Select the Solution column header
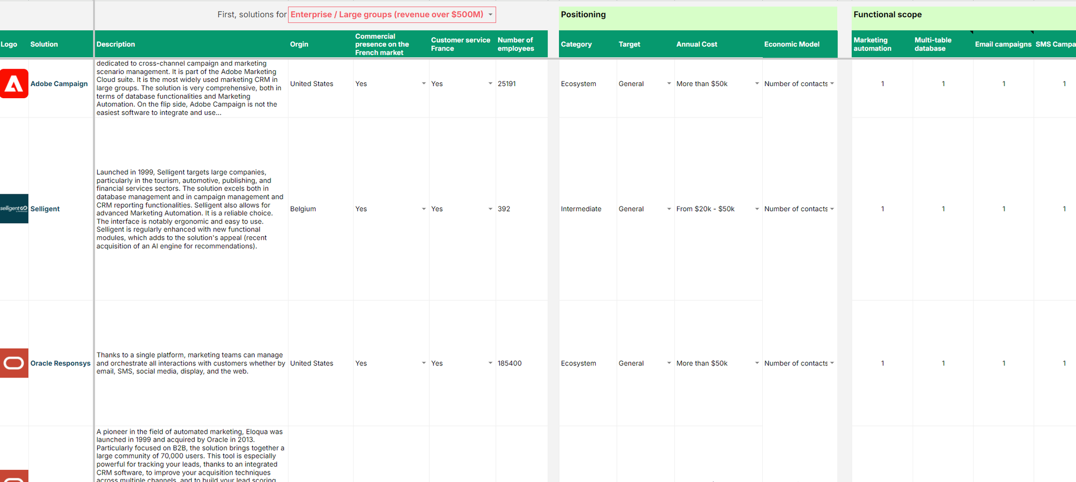 (x=61, y=44)
